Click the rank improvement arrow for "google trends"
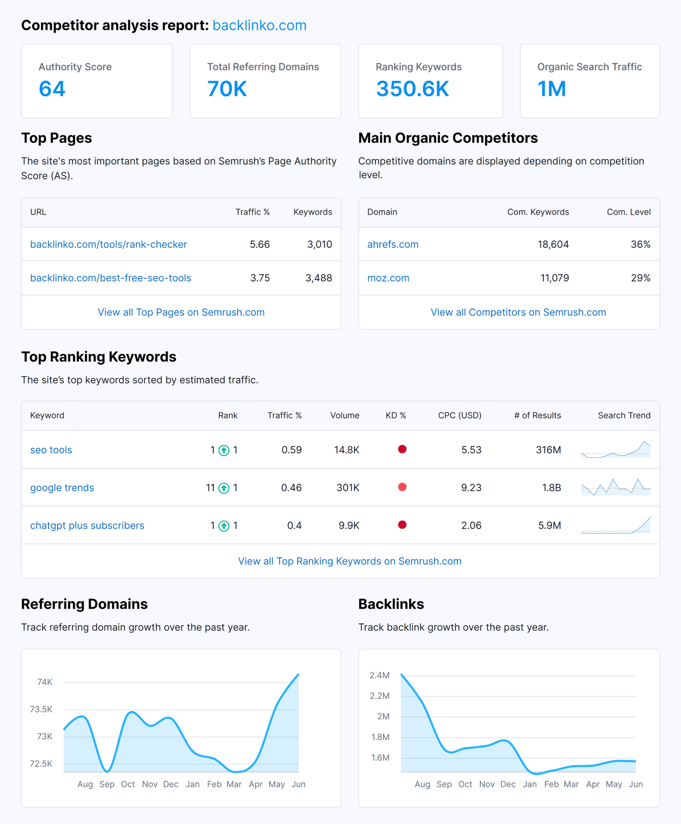 (x=224, y=487)
